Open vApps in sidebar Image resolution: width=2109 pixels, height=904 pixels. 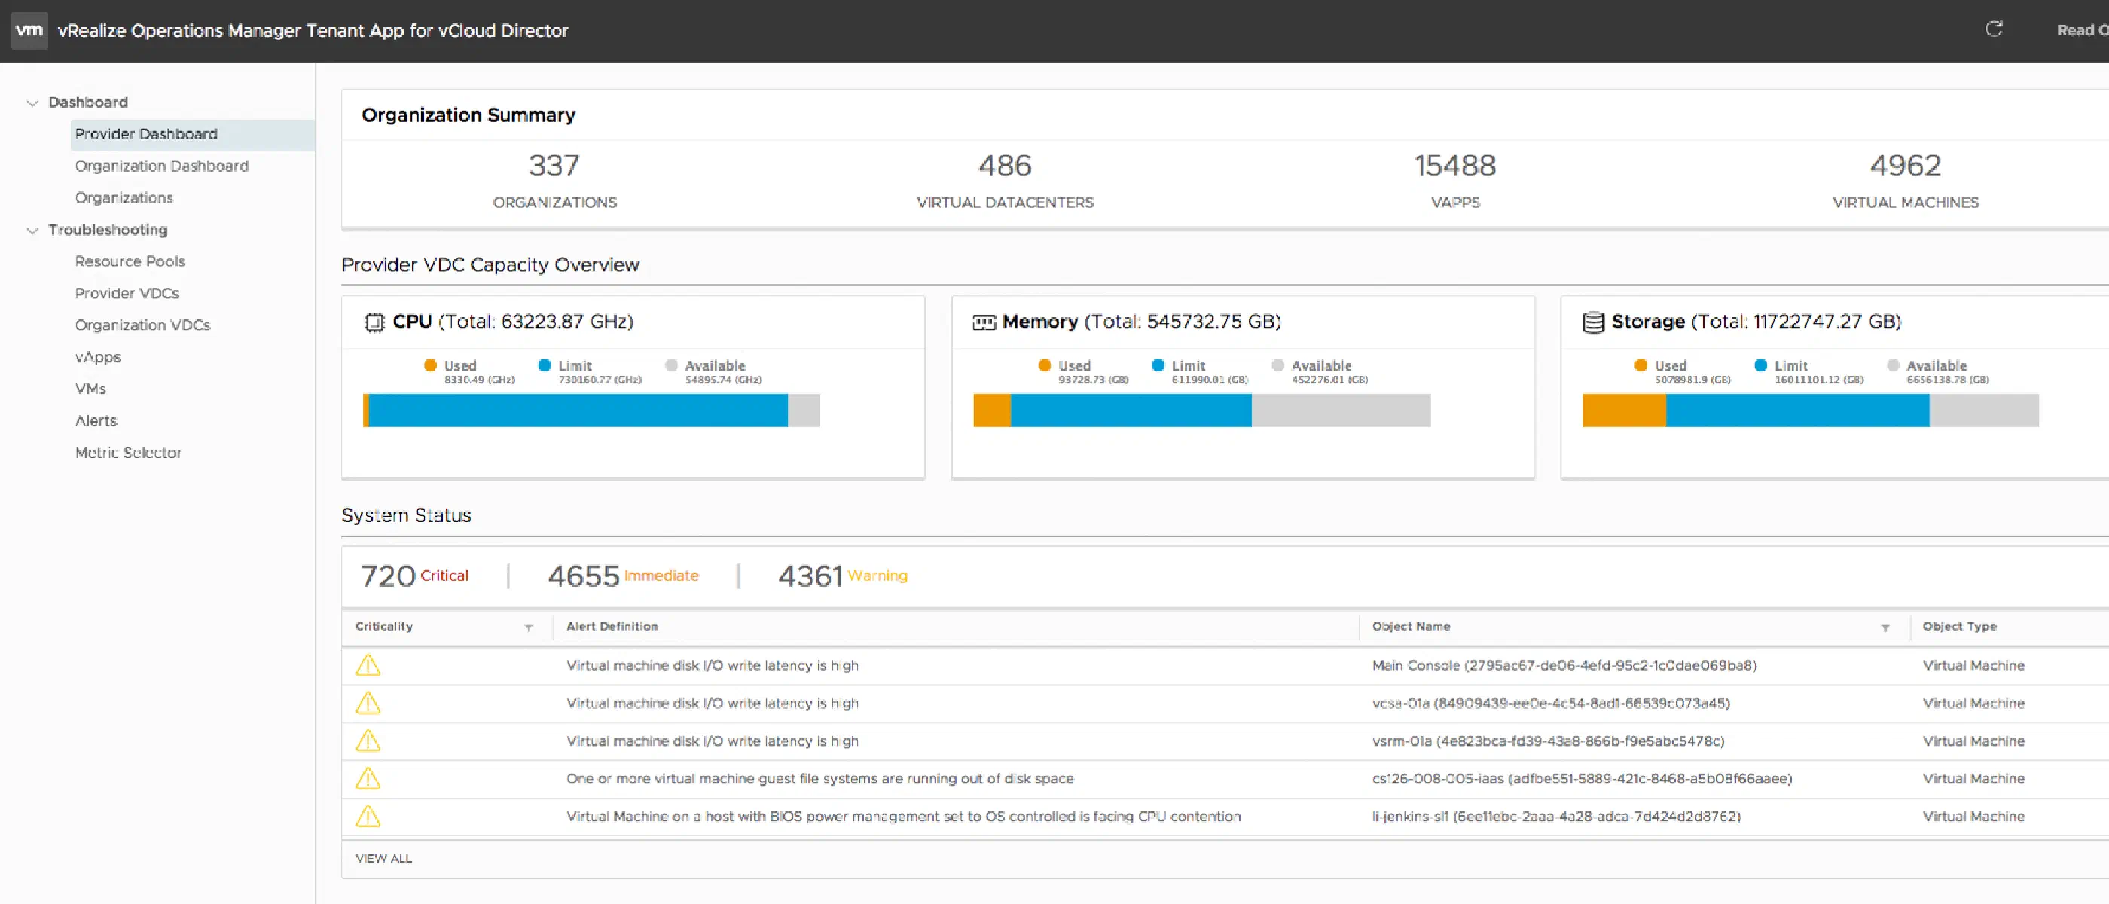pos(97,357)
